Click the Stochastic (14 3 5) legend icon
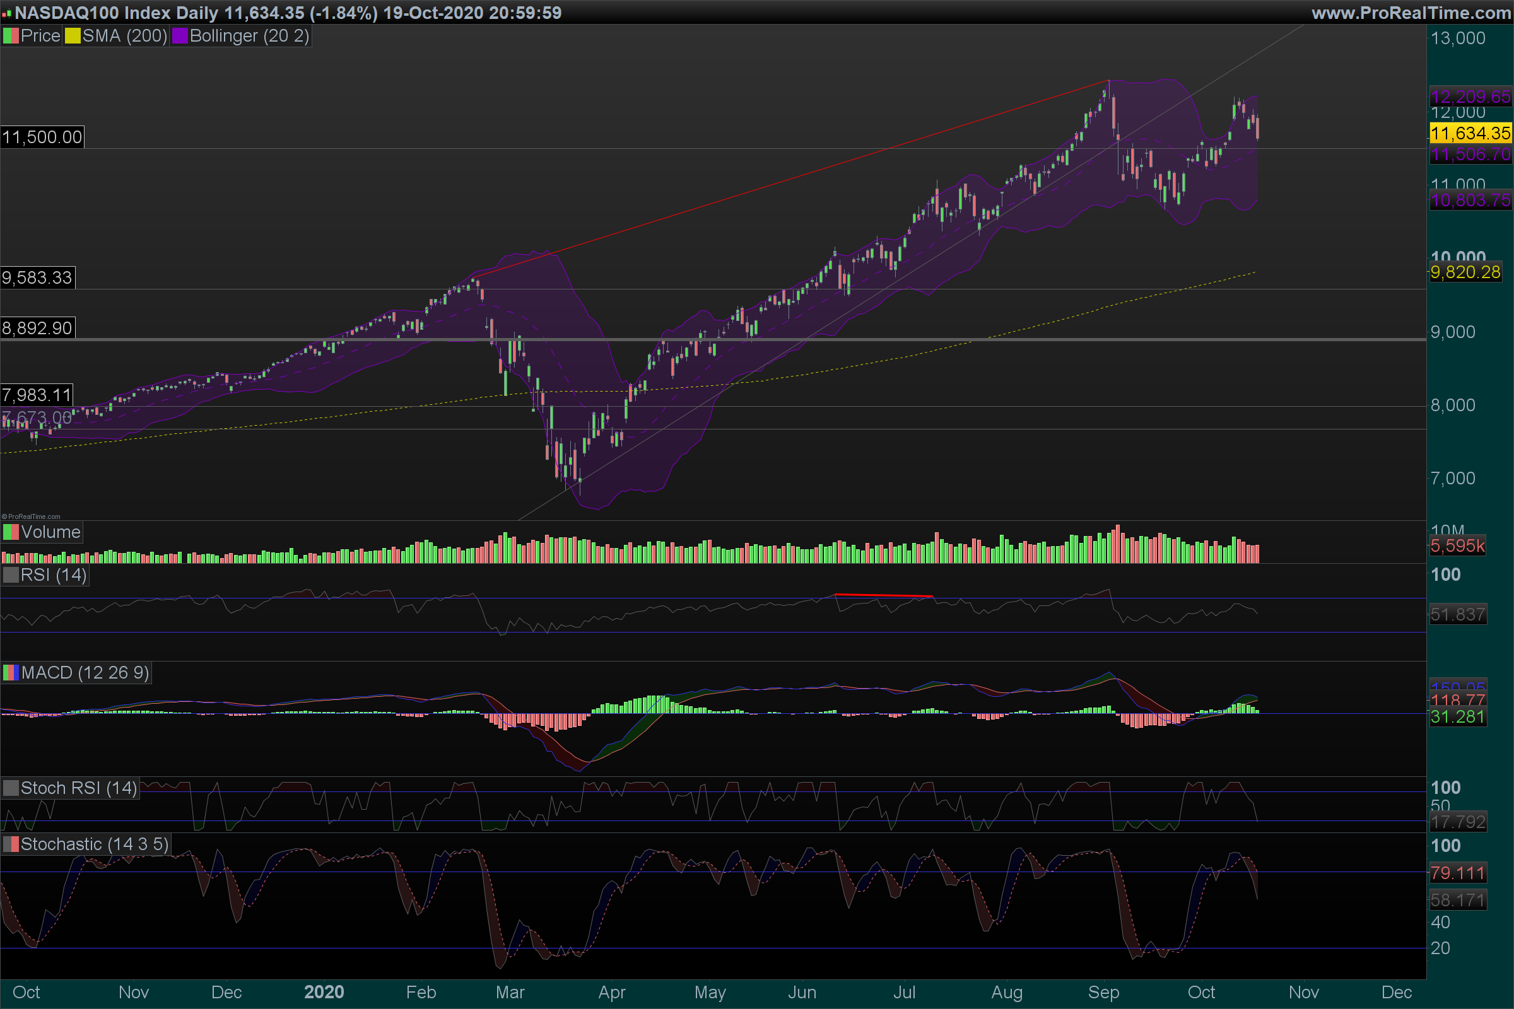The height and width of the screenshot is (1009, 1514). point(10,844)
